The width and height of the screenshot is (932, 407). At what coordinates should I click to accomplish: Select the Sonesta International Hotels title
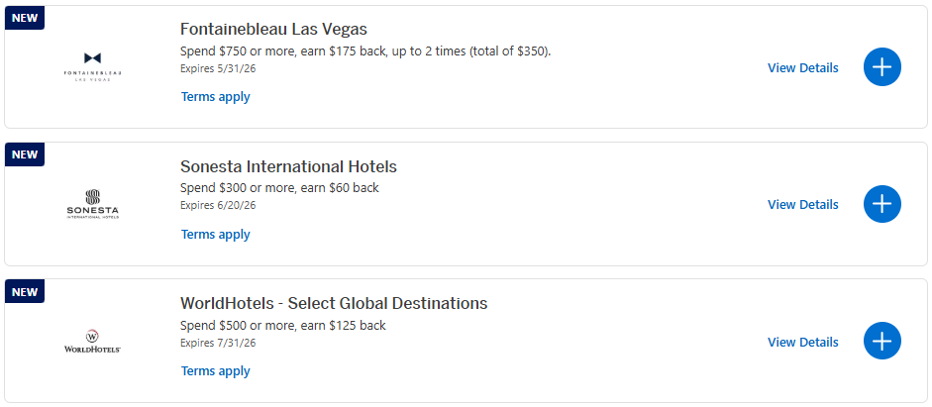[x=288, y=166]
